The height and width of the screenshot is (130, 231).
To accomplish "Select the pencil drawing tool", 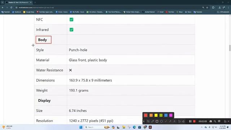I will [x=153, y=121].
